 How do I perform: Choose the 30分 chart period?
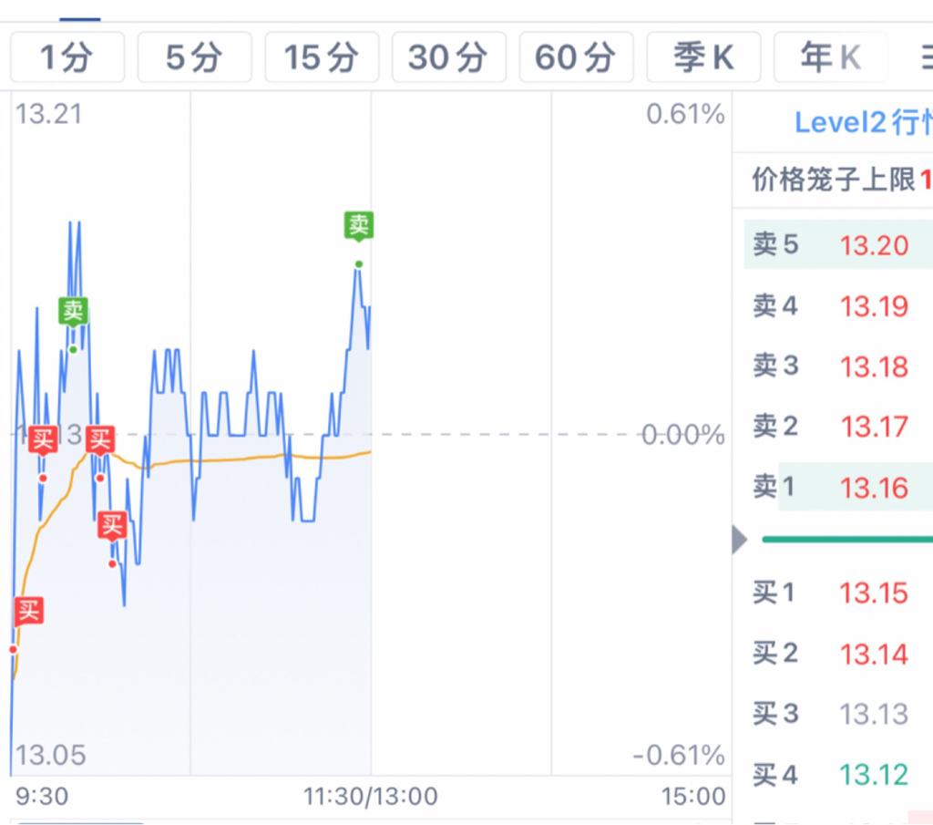click(448, 57)
